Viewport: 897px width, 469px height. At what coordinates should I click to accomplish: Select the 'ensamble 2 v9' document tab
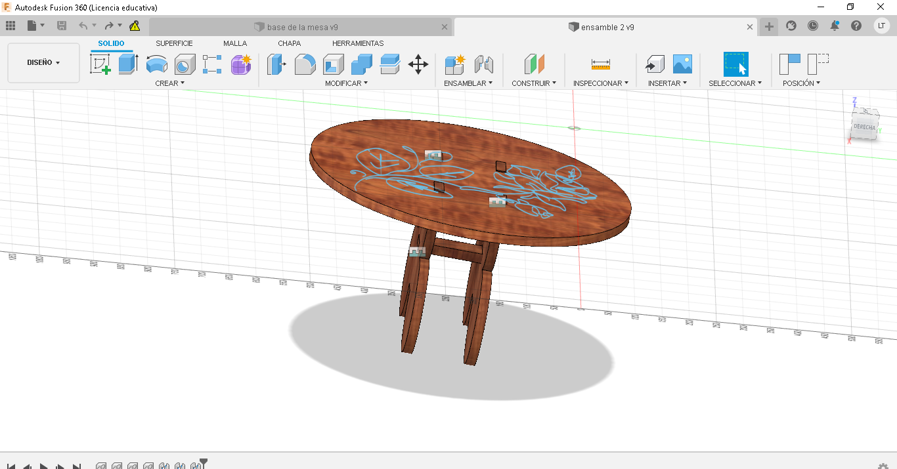(x=601, y=27)
